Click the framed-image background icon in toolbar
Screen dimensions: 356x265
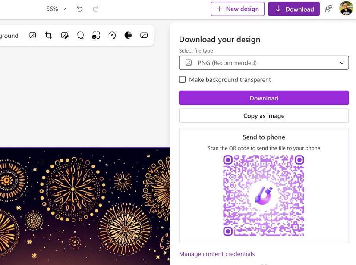(x=96, y=35)
